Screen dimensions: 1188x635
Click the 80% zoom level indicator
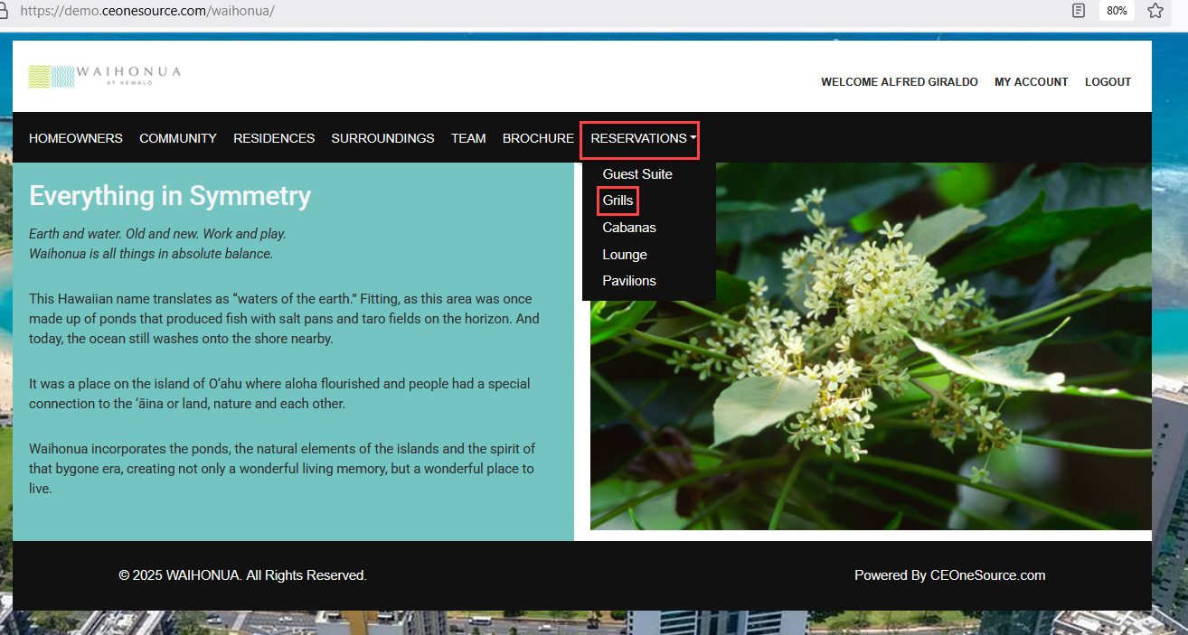click(x=1117, y=11)
